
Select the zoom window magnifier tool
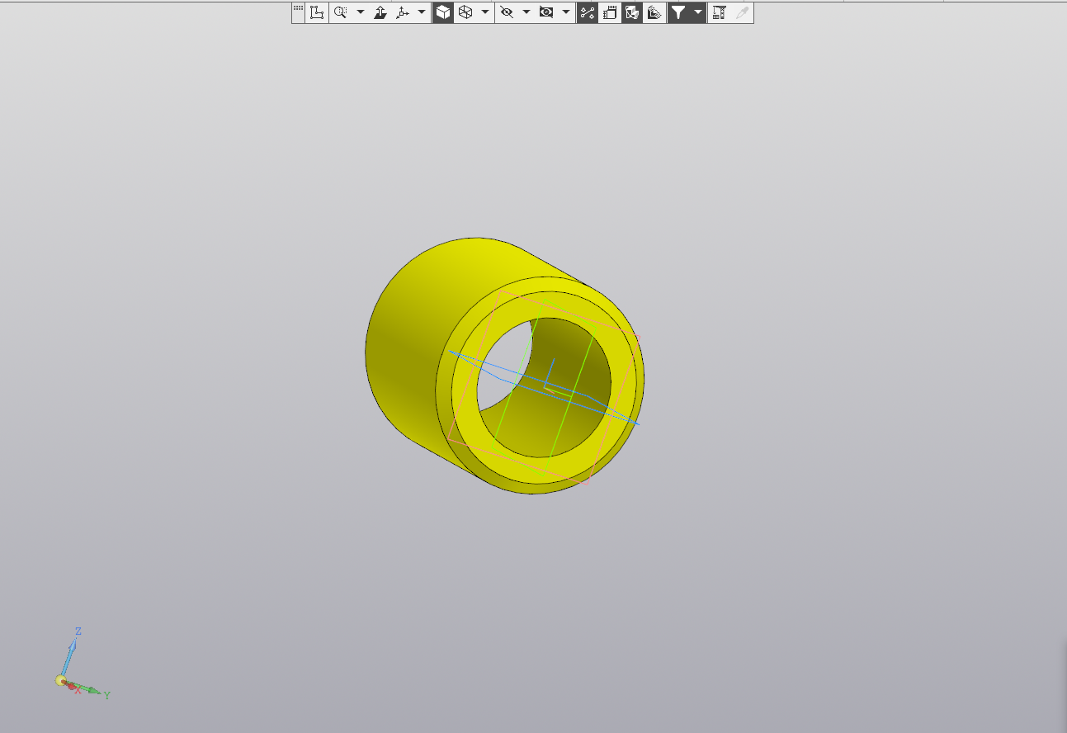340,12
